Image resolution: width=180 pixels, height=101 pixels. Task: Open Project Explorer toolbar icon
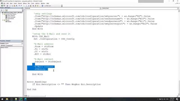(33, 6)
